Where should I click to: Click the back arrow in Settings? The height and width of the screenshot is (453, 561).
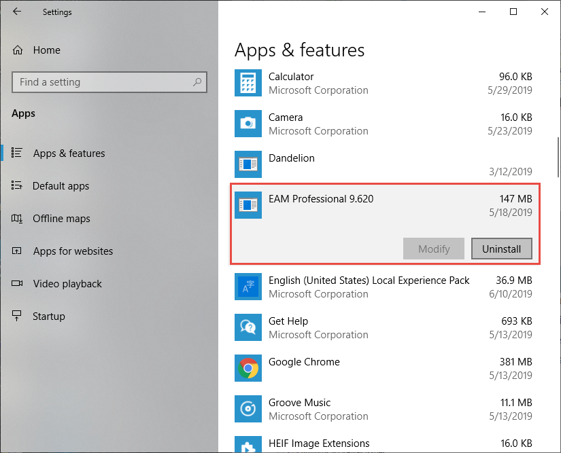pos(17,12)
